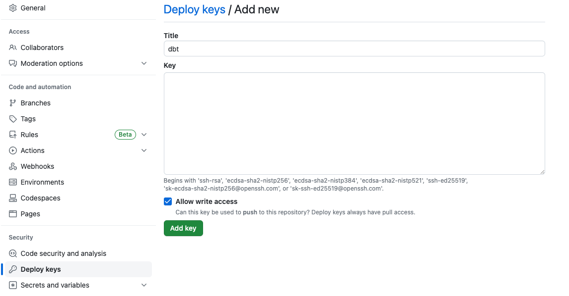Open the Tags settings
Screen dimensions: 569x296
[x=28, y=119]
